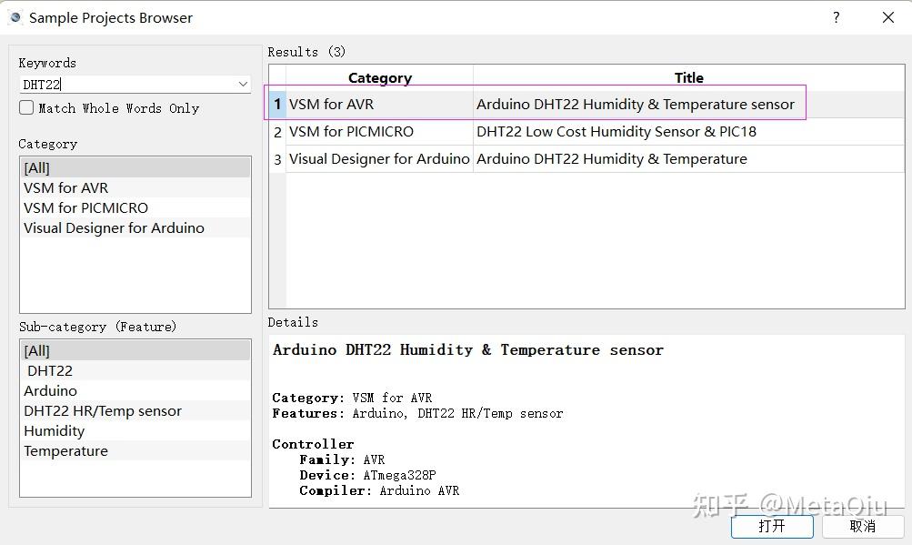Click the 取消 (Cancel) button
This screenshot has height=545, width=912.
(x=863, y=527)
